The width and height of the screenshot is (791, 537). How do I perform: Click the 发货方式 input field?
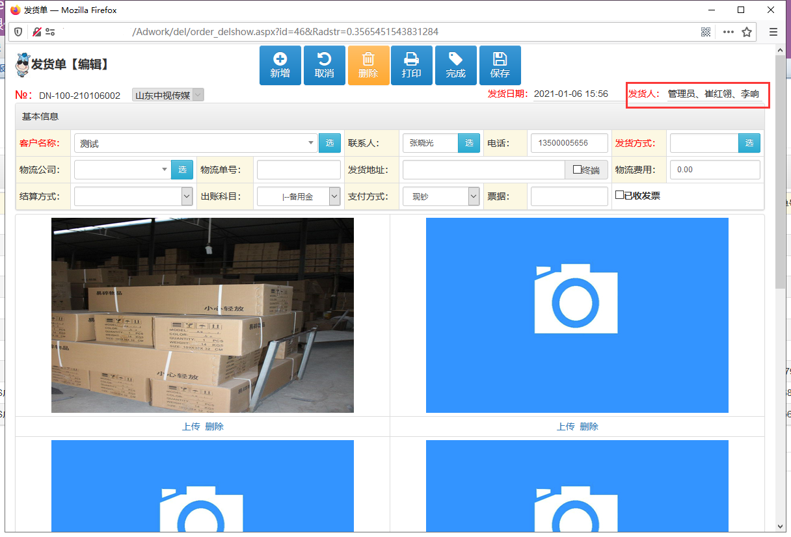[x=704, y=143]
